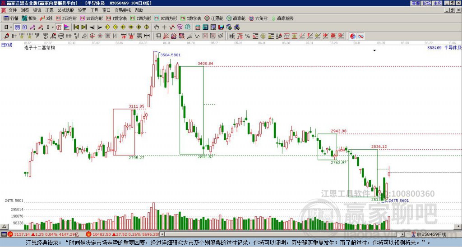Click the 行情 toolbar button

11,18
